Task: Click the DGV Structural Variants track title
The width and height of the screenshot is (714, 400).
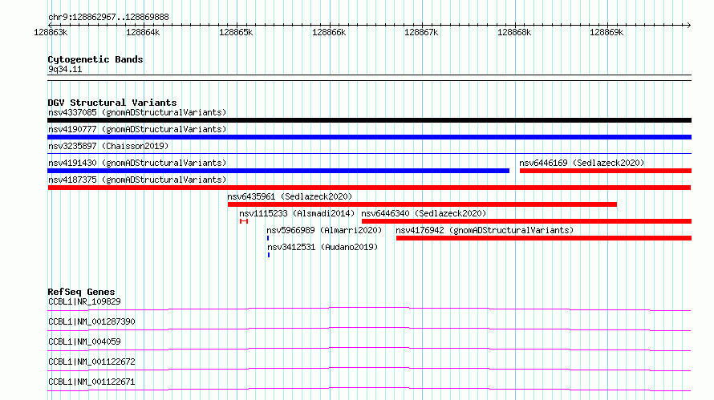Action: pyautogui.click(x=112, y=103)
